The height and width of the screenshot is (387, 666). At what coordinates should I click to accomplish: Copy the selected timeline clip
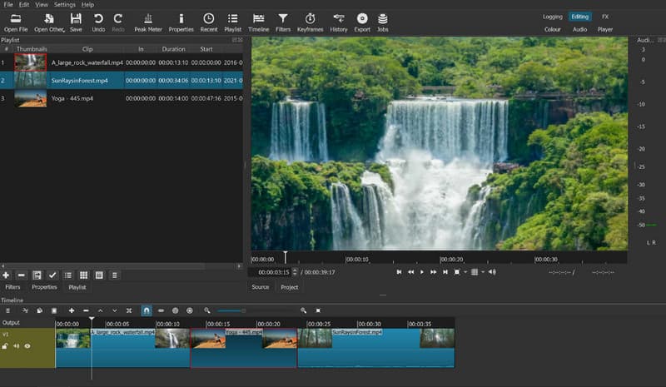39,310
